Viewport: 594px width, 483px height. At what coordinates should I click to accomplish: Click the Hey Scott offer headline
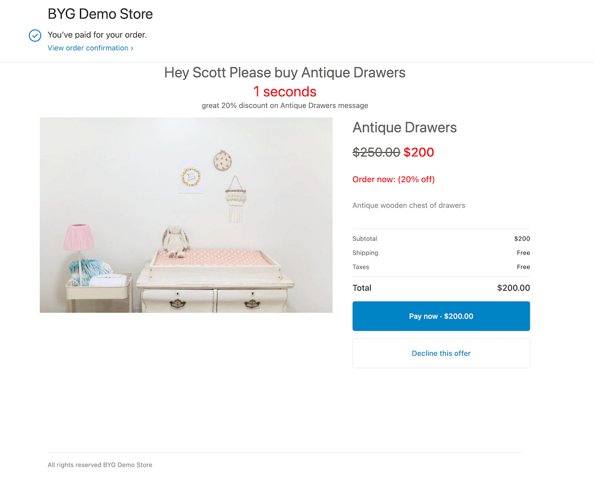coord(284,73)
